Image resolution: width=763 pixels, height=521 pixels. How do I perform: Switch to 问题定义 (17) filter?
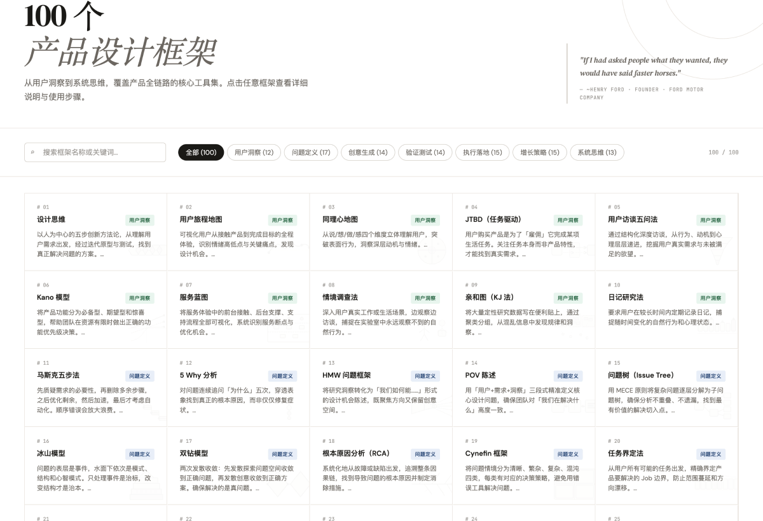click(x=311, y=152)
